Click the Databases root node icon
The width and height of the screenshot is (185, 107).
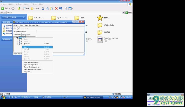point(17,38)
